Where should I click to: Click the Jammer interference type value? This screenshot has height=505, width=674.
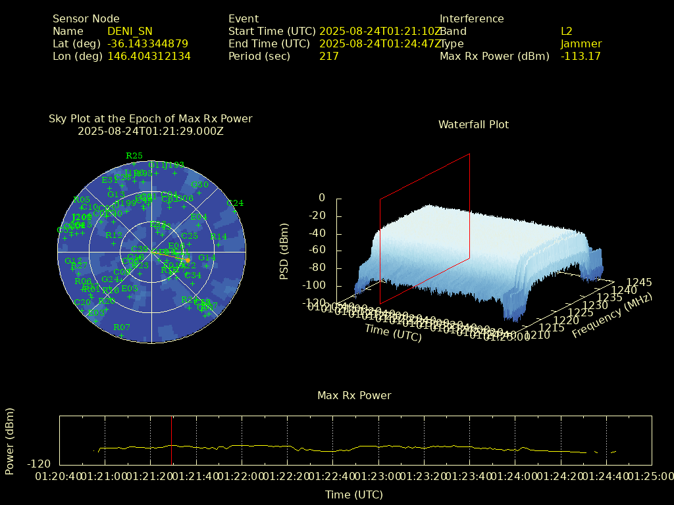581,43
